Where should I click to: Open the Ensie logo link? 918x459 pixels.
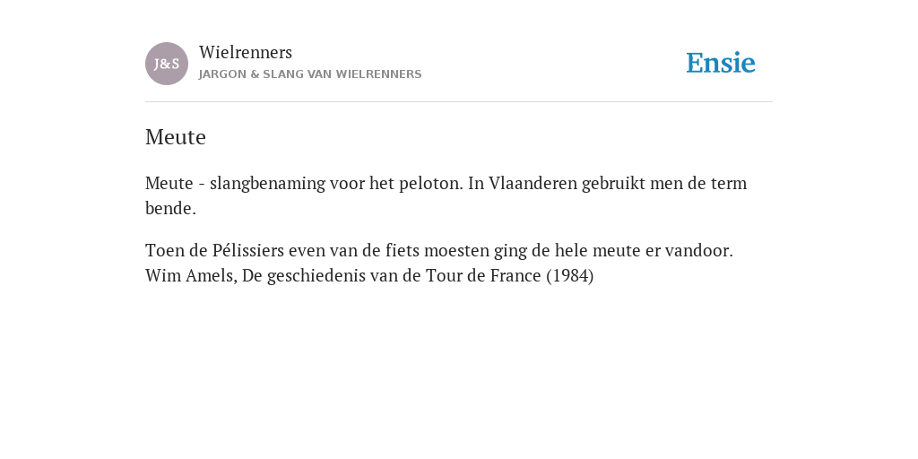click(x=721, y=63)
